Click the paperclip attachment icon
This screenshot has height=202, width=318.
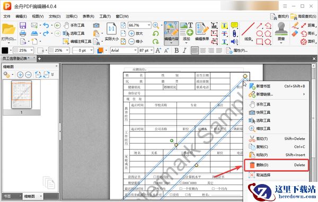point(234,33)
